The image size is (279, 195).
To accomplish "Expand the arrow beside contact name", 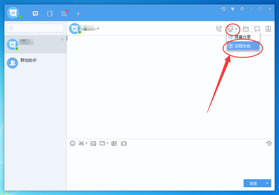I will click(x=98, y=29).
